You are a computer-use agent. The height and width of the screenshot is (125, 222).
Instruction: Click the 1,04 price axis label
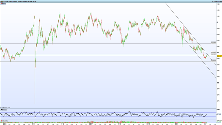click(218, 10)
